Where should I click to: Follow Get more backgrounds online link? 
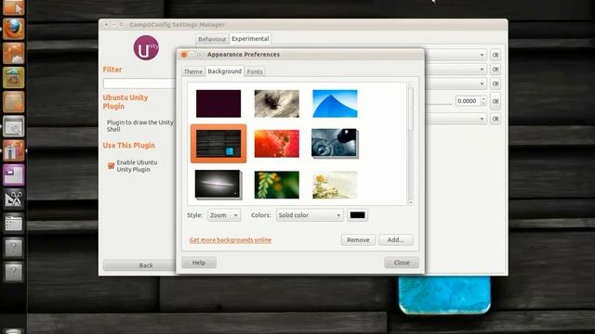pos(231,240)
